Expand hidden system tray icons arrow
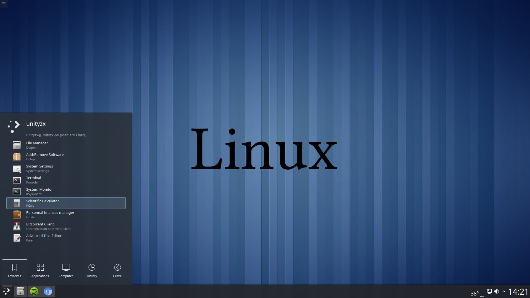 coord(504,291)
